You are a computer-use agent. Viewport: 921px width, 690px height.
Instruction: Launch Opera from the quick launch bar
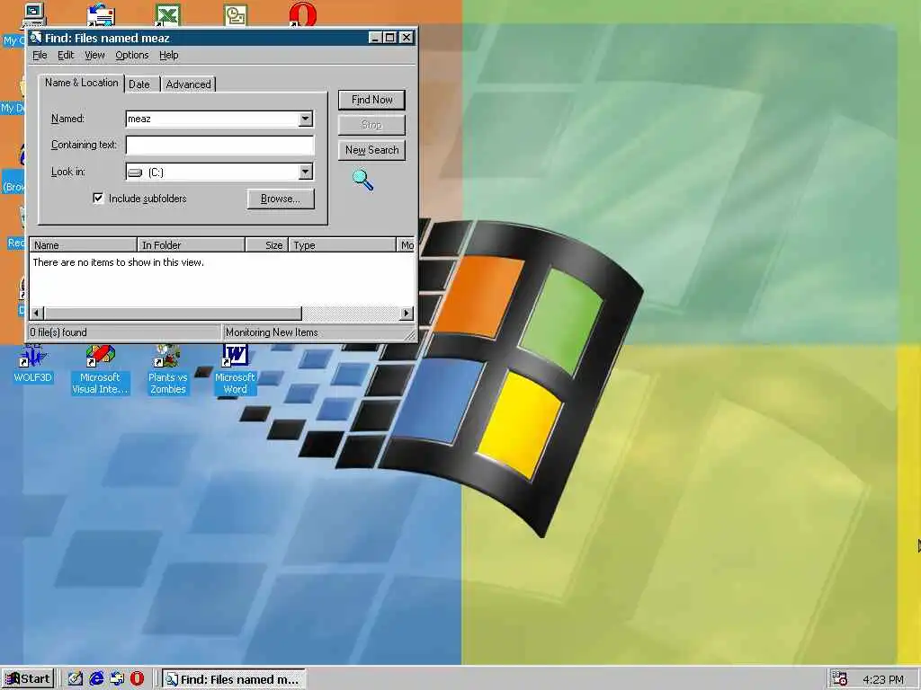pyautogui.click(x=137, y=679)
